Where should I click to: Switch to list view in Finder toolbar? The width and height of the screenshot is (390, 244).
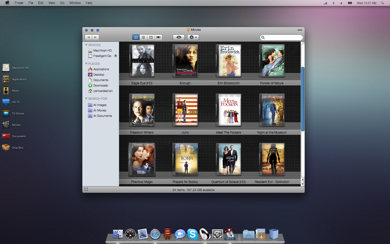click(144, 37)
